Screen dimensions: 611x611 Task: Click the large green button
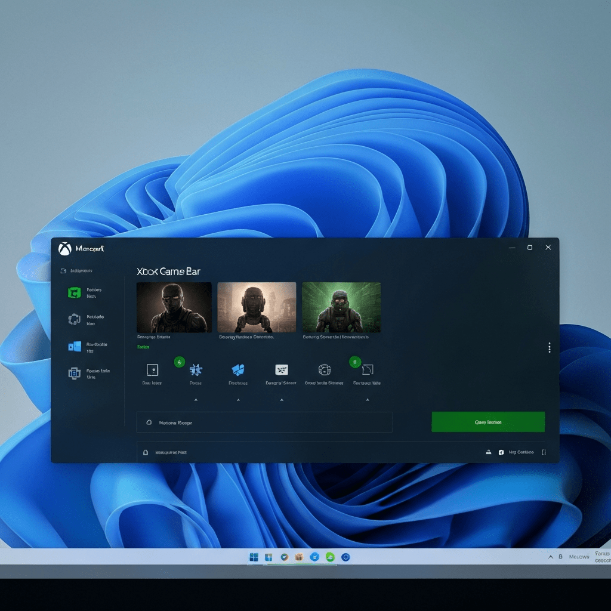(x=488, y=422)
